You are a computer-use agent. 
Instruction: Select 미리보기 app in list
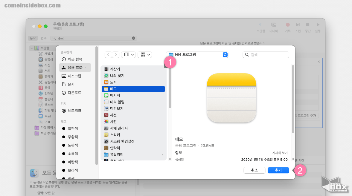point(133,108)
